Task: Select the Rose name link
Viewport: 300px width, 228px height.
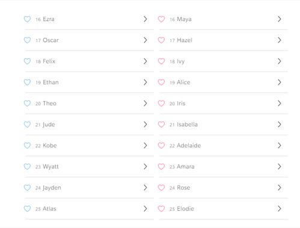Action: (x=183, y=188)
